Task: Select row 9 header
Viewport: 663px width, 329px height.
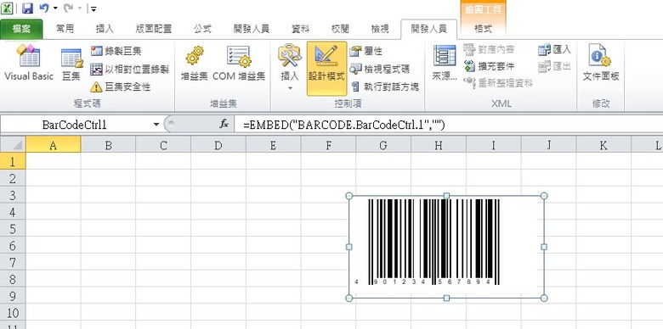Action: coord(13,296)
